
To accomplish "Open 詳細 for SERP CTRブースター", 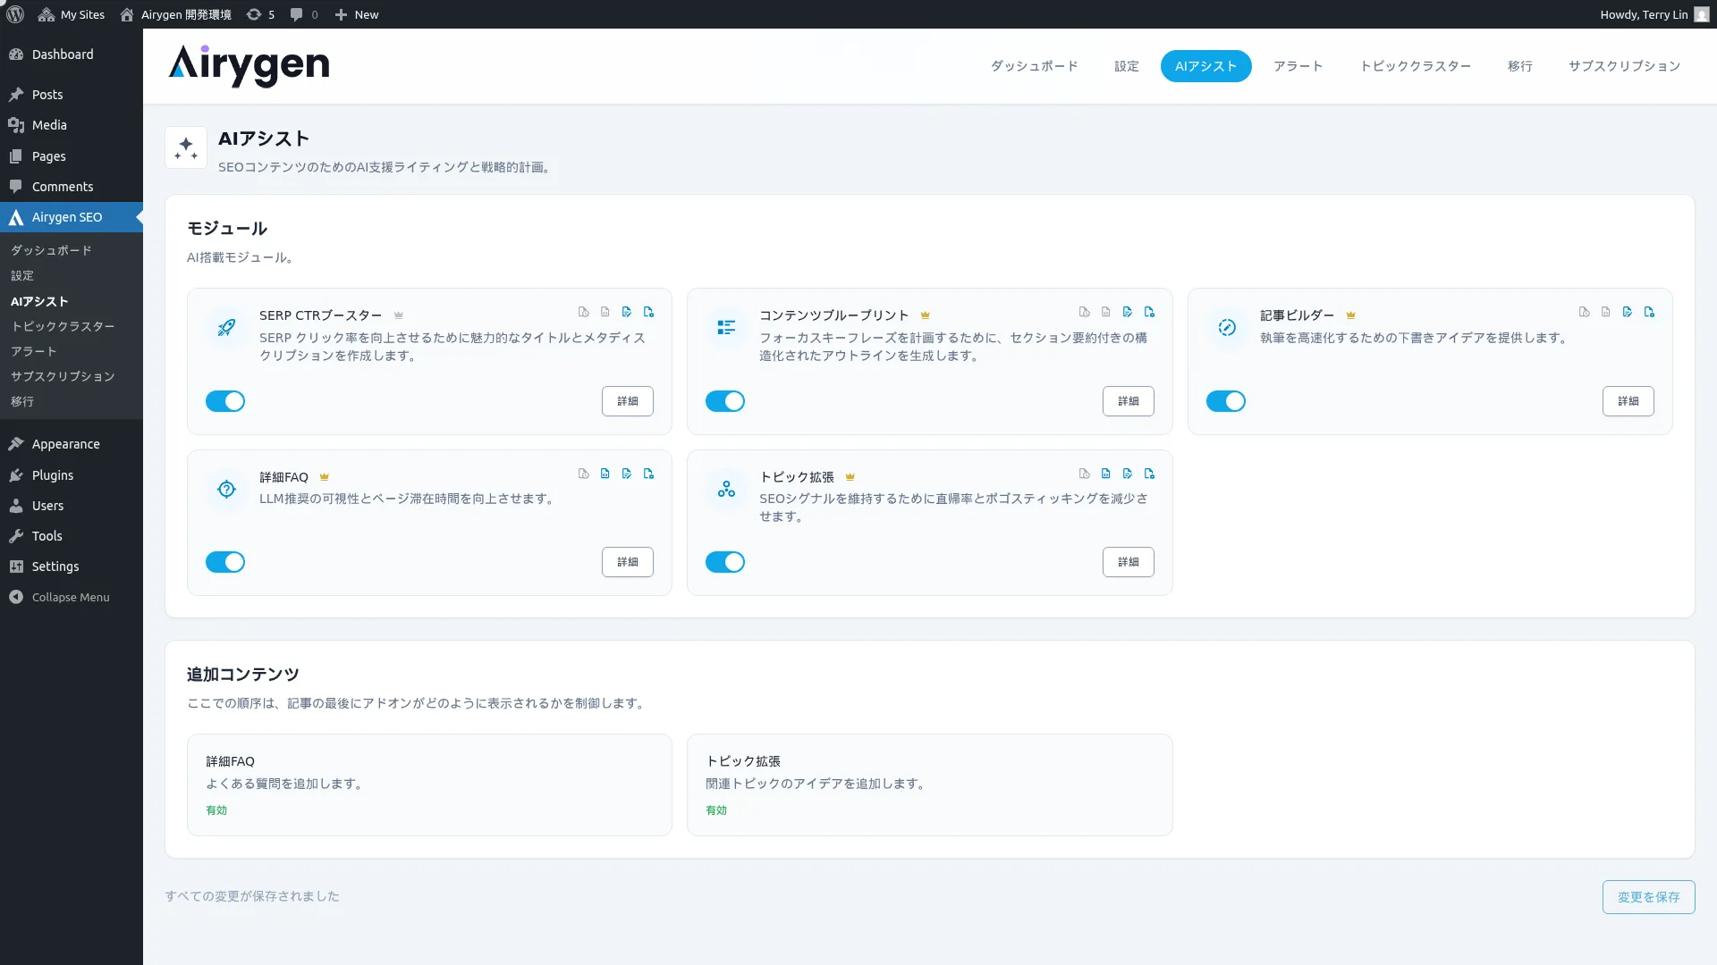I will pos(628,401).
